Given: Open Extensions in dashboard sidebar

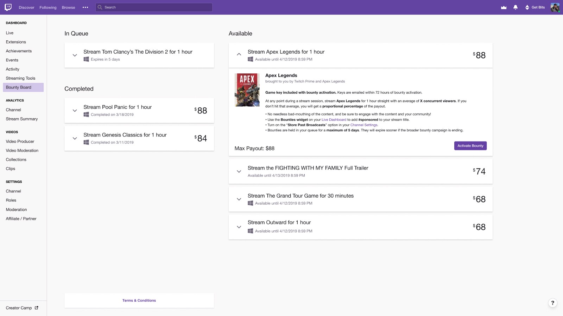Looking at the screenshot, I should (16, 42).
